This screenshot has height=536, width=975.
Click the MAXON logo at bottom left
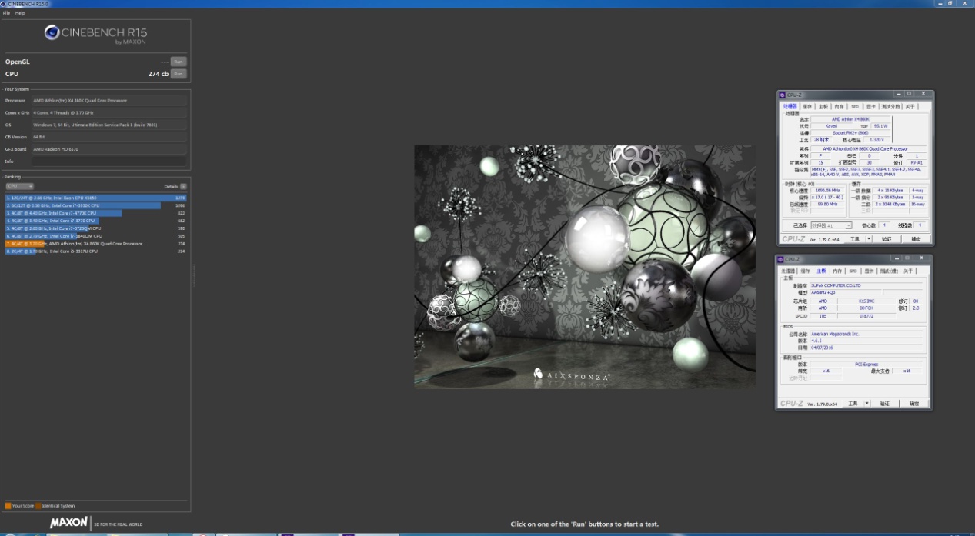click(x=69, y=523)
